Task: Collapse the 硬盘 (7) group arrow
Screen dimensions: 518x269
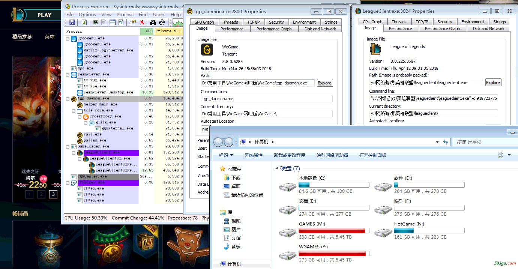Action: pyautogui.click(x=277, y=168)
